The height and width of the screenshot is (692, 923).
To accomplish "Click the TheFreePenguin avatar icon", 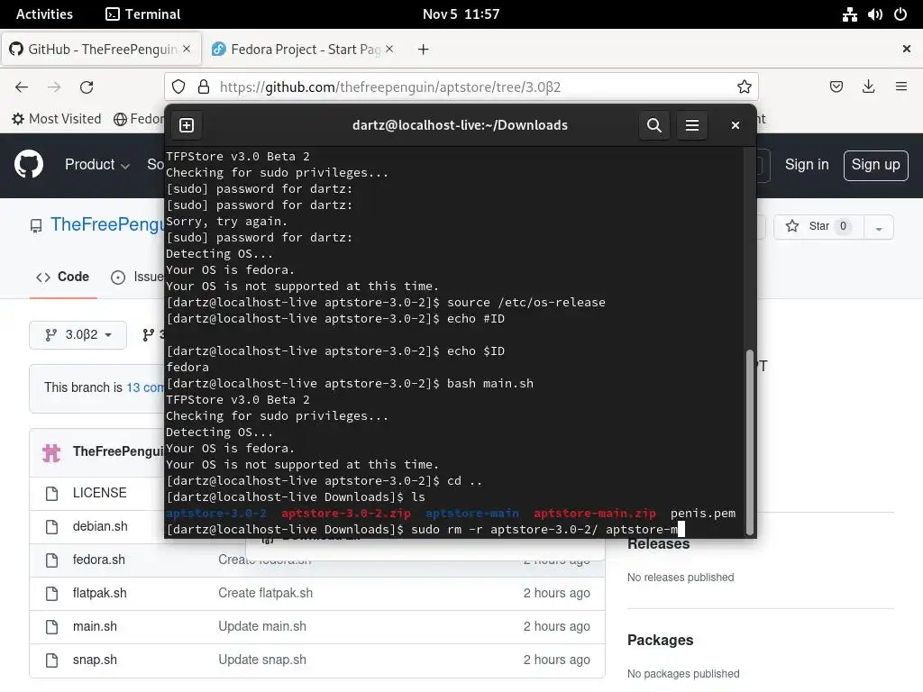I will pos(51,452).
